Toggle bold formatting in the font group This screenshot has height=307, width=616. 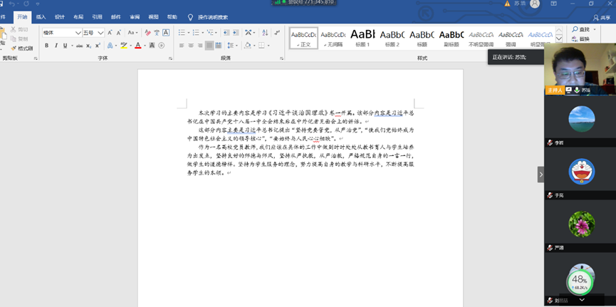pos(47,46)
